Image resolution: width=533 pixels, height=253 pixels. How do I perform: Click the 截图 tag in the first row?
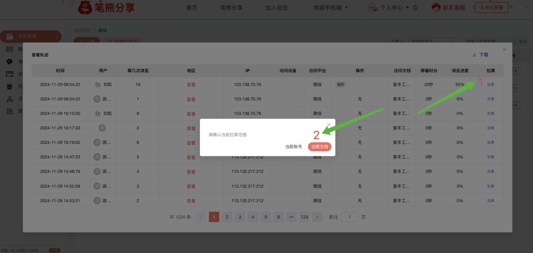point(340,85)
